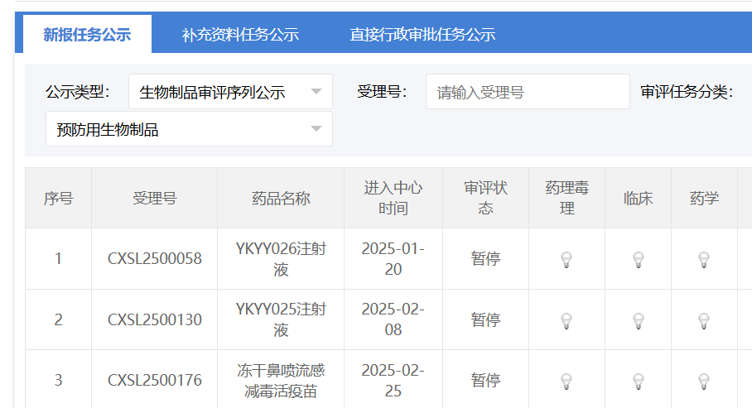The height and width of the screenshot is (408, 752).
Task: Select the cell CXSL2500130
Action: pos(154,319)
